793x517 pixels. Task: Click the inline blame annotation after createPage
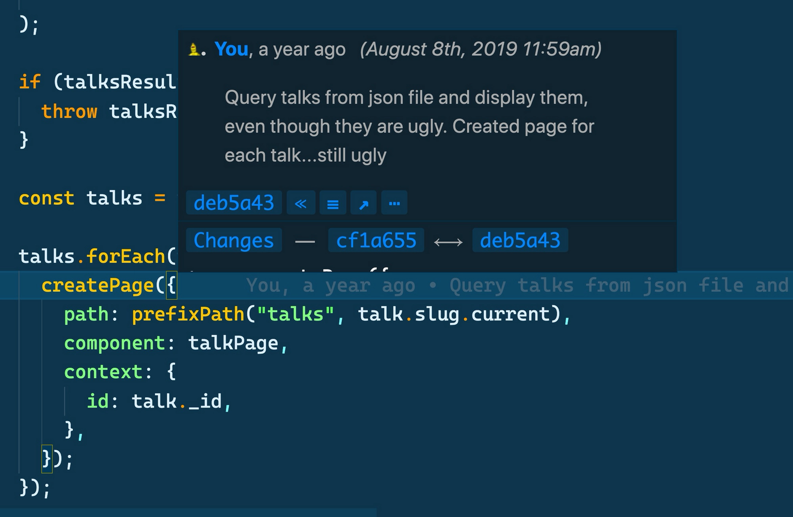(x=516, y=286)
